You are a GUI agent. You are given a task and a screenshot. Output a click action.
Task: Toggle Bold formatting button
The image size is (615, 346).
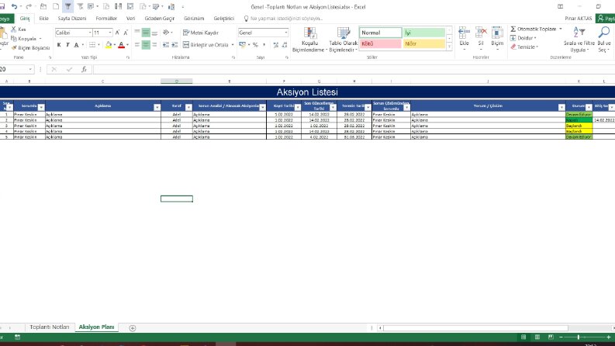pos(59,45)
